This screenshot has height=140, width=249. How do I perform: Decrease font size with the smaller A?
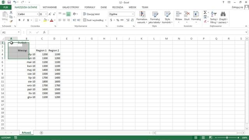[54, 14]
